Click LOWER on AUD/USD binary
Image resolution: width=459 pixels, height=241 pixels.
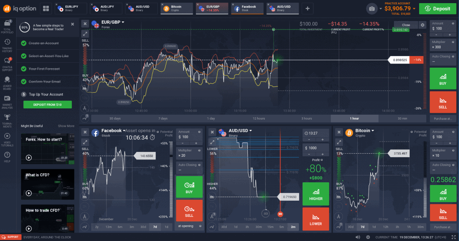(x=316, y=219)
